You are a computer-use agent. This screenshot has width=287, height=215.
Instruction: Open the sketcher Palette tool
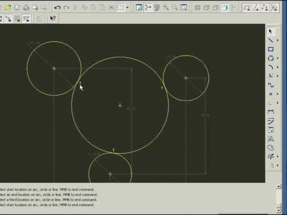(270, 148)
